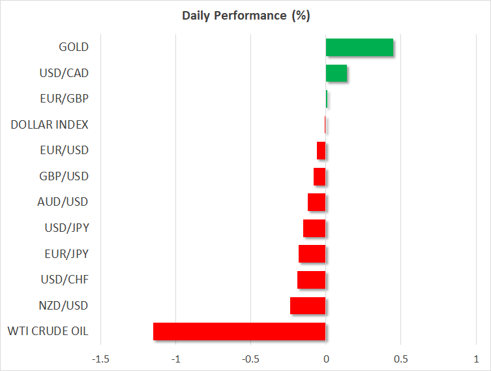Select the red GBP/USD bar
The height and width of the screenshot is (371, 491).
(x=320, y=176)
